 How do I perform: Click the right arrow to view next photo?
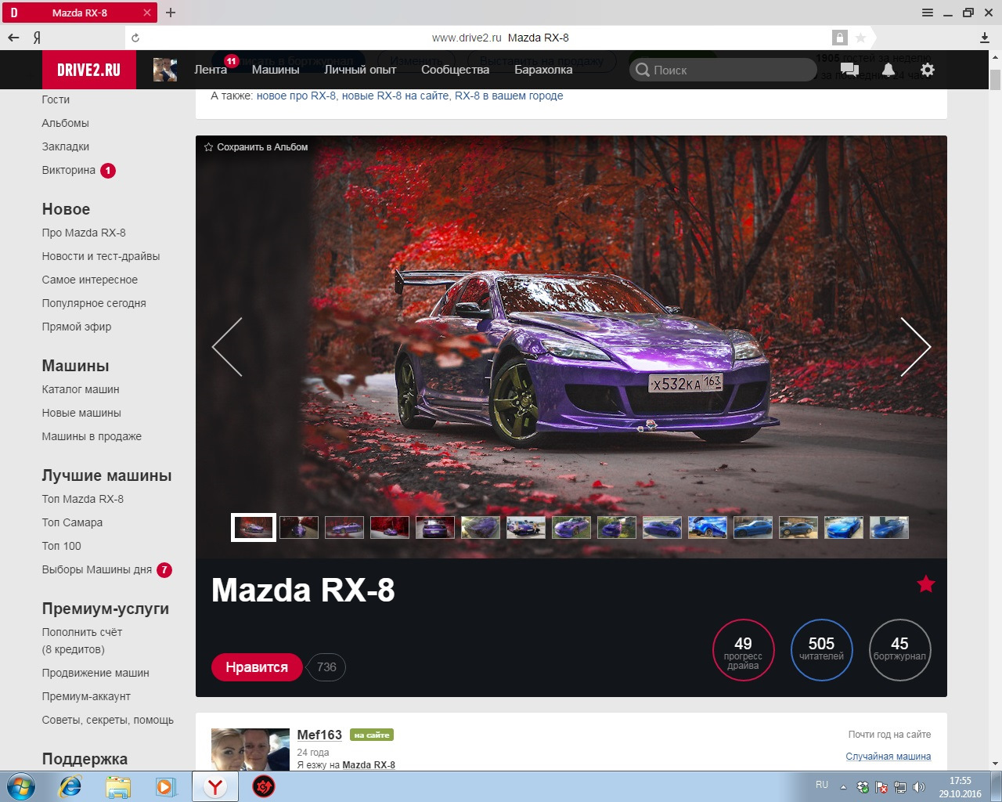(916, 346)
